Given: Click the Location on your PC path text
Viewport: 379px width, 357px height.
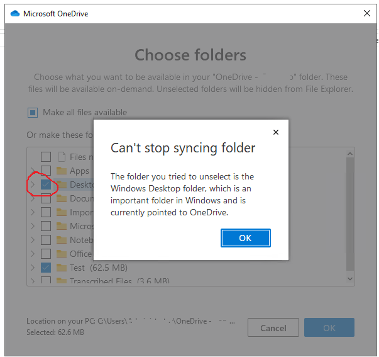Looking at the screenshot, I should click(131, 321).
